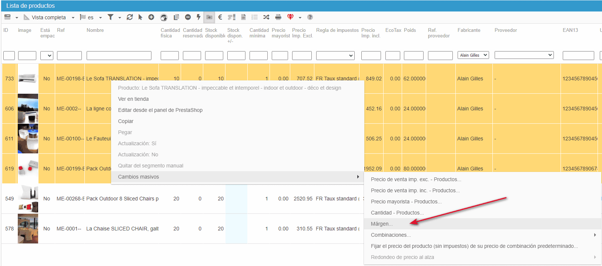Click Copiar in the context menu
The width and height of the screenshot is (602, 266).
(126, 121)
